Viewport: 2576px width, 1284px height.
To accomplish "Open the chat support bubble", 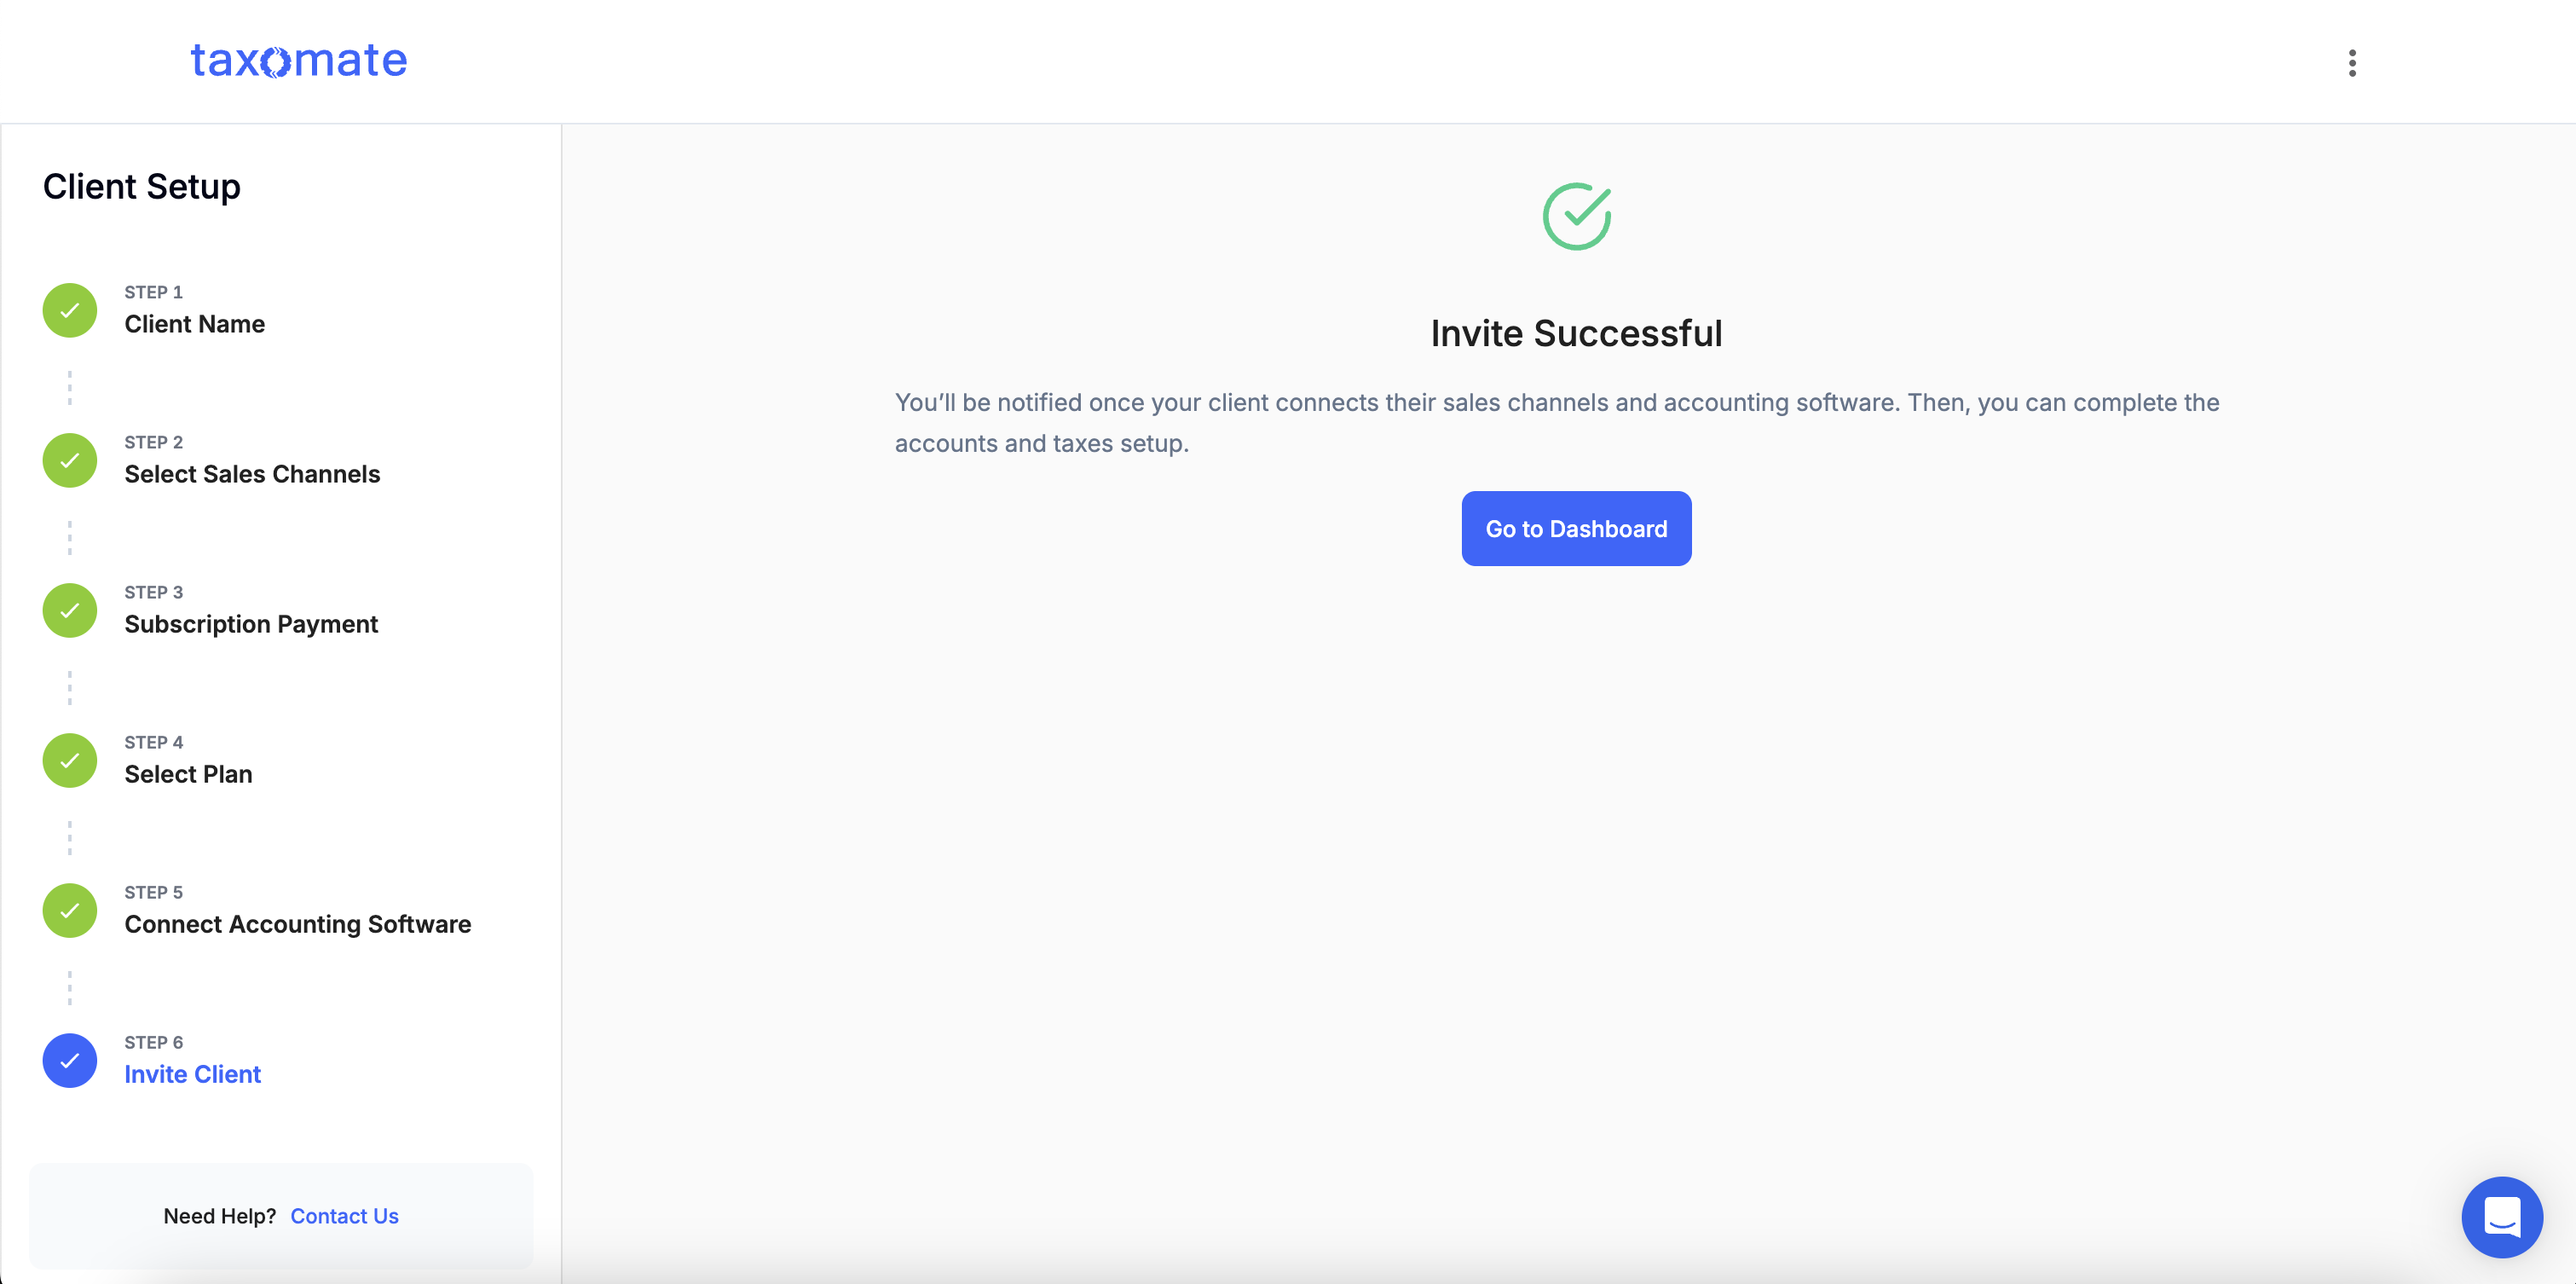I will 2502,1216.
